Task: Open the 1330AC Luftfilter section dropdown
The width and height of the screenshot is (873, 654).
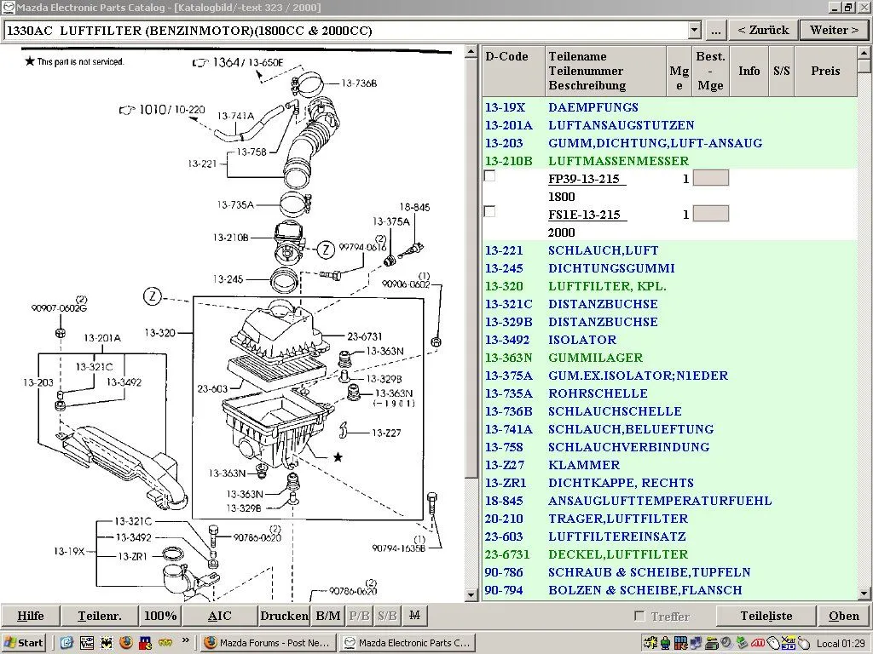Action: point(693,31)
